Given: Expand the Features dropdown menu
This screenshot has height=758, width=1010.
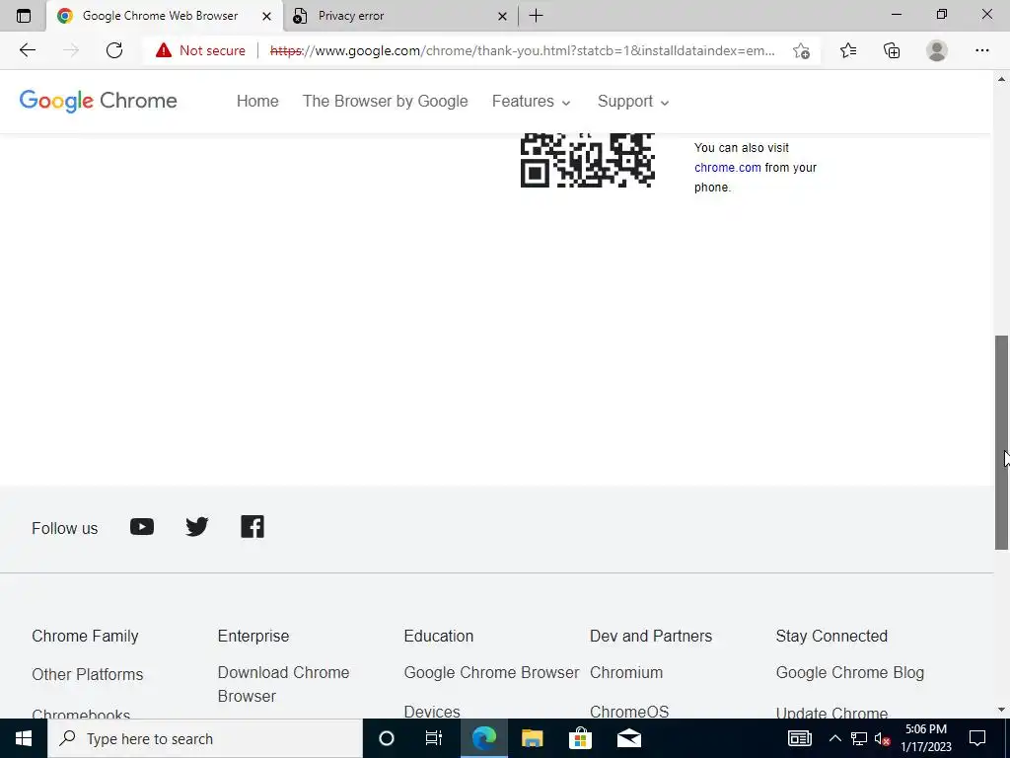Looking at the screenshot, I should [532, 102].
